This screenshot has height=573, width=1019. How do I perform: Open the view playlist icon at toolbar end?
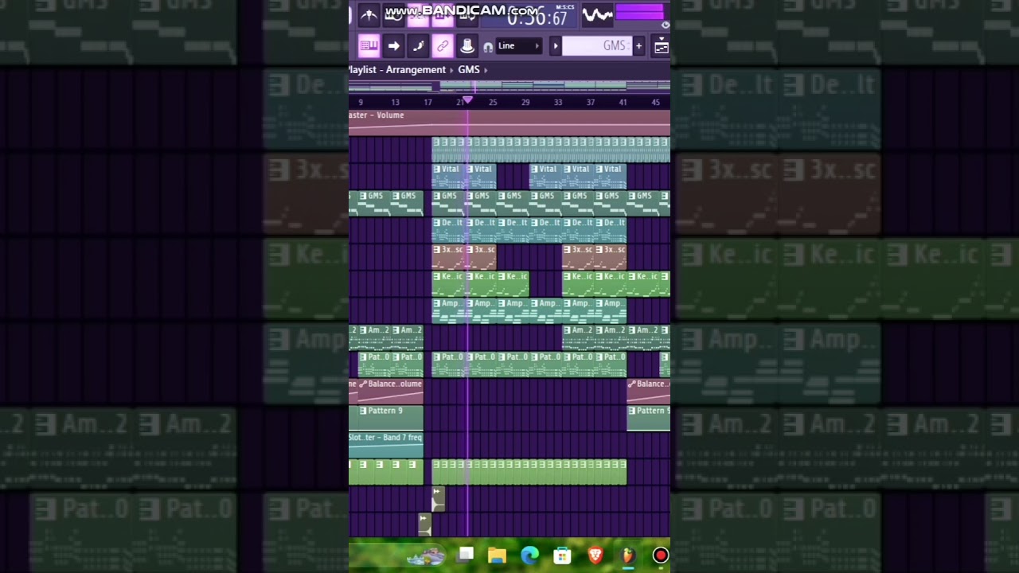pos(661,47)
